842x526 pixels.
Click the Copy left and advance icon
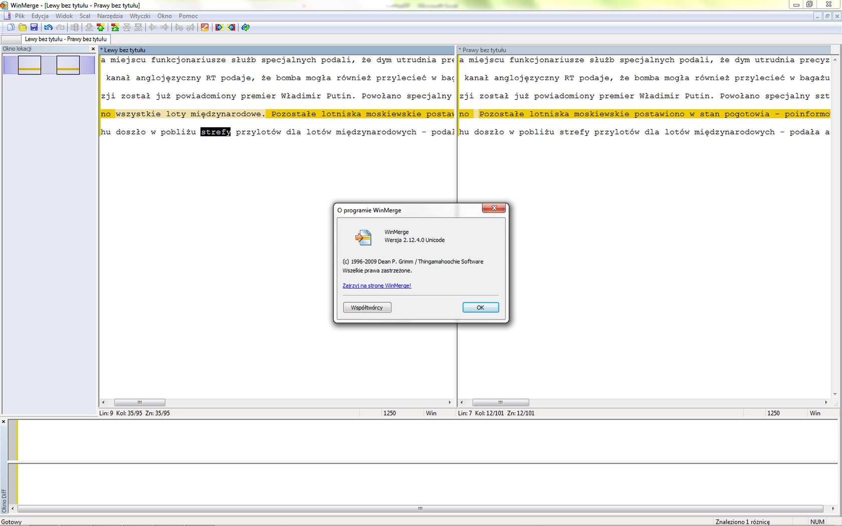(190, 28)
